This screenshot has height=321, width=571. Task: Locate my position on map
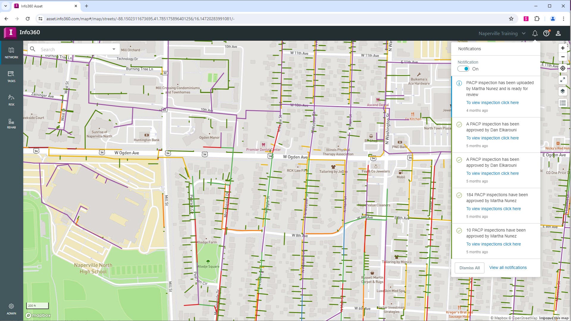click(563, 68)
